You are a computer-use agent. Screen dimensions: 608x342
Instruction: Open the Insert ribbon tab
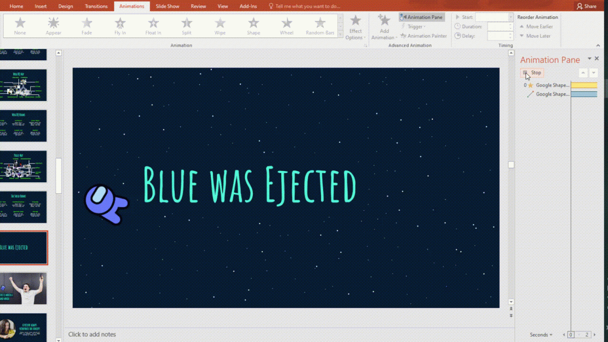click(41, 6)
